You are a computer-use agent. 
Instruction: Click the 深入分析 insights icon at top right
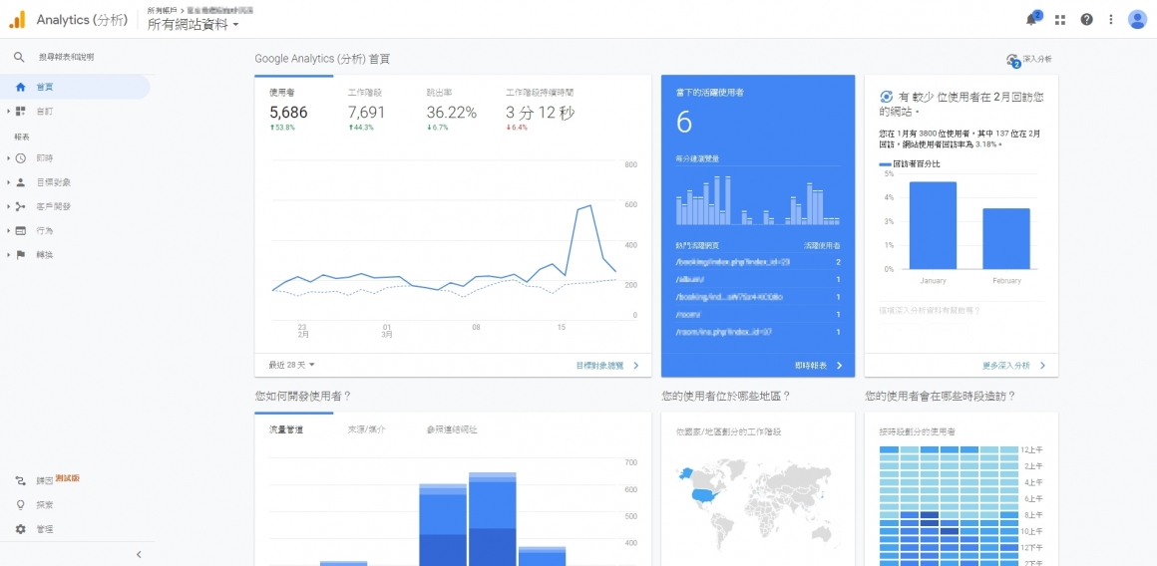(x=1013, y=60)
